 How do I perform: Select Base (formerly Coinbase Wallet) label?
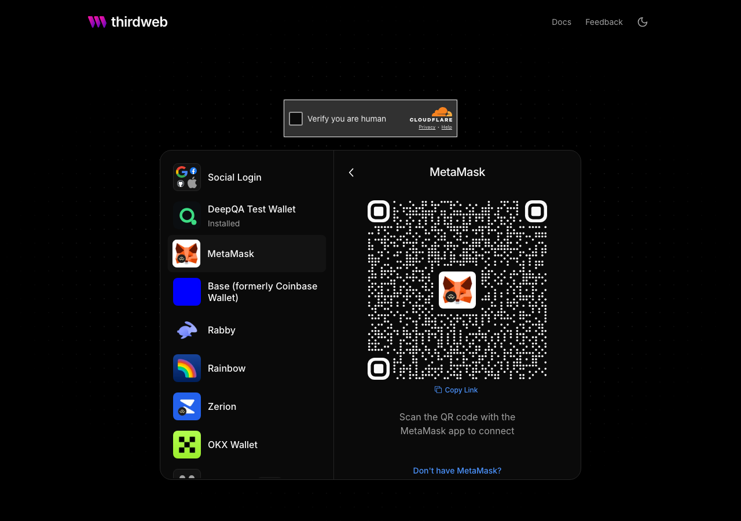(263, 292)
